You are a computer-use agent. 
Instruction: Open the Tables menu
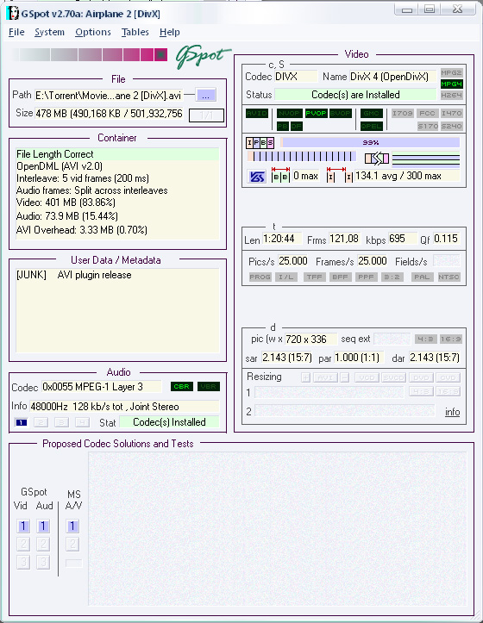pyautogui.click(x=135, y=32)
